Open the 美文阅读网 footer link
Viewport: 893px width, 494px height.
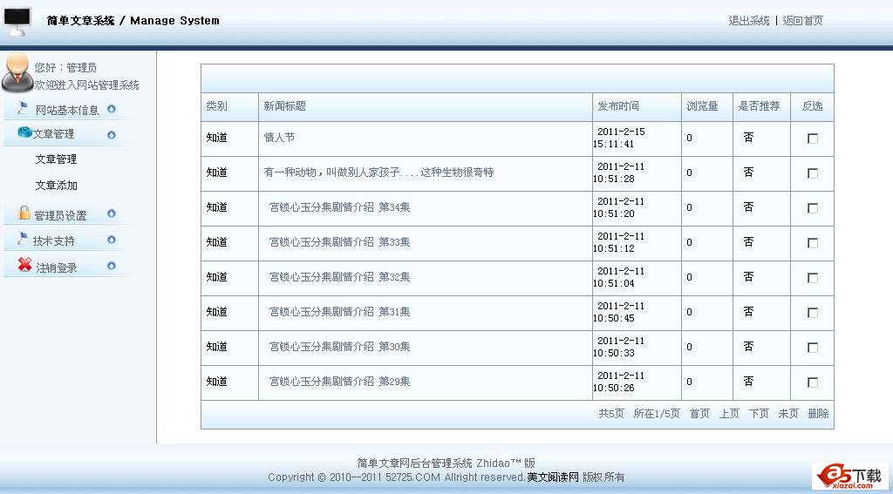(x=552, y=477)
